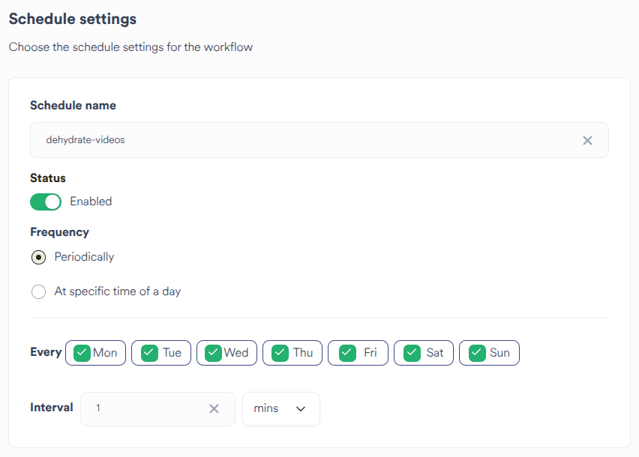Click the Wed day button
Image resolution: width=639 pixels, height=457 pixels.
click(x=226, y=352)
